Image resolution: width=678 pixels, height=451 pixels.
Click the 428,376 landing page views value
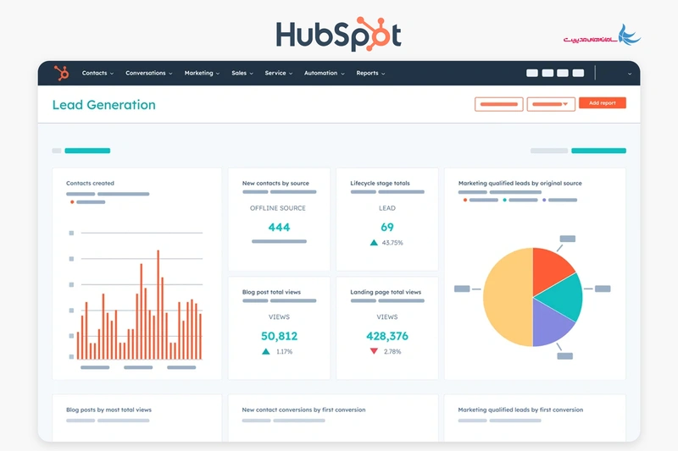(387, 336)
